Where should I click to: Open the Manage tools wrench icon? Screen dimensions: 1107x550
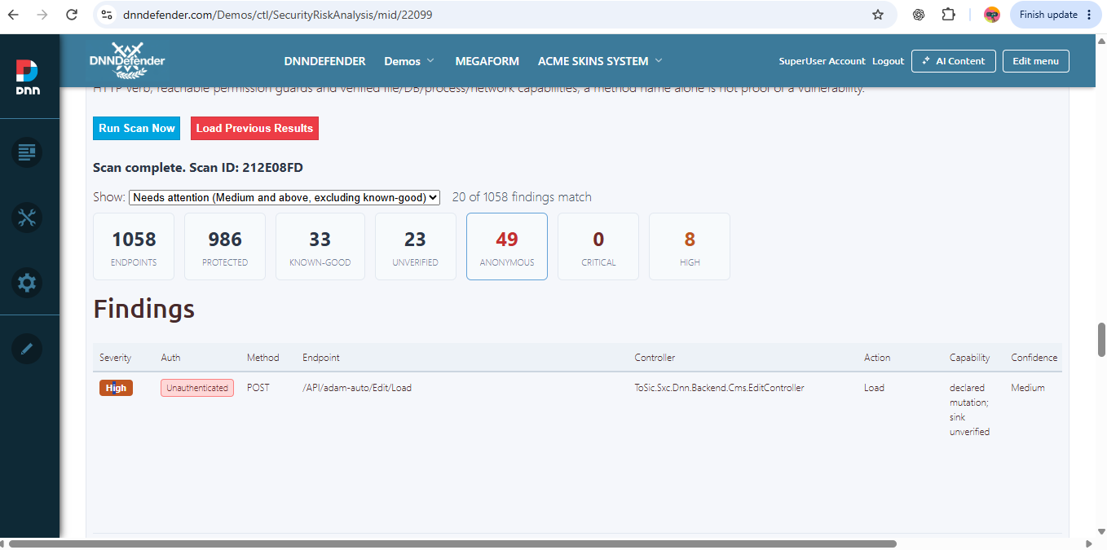pos(27,218)
